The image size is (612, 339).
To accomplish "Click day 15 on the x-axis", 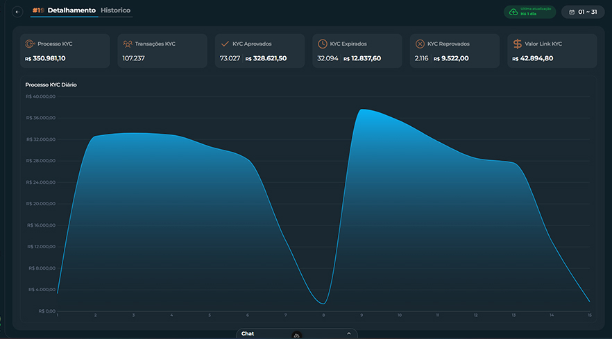I will tap(589, 315).
